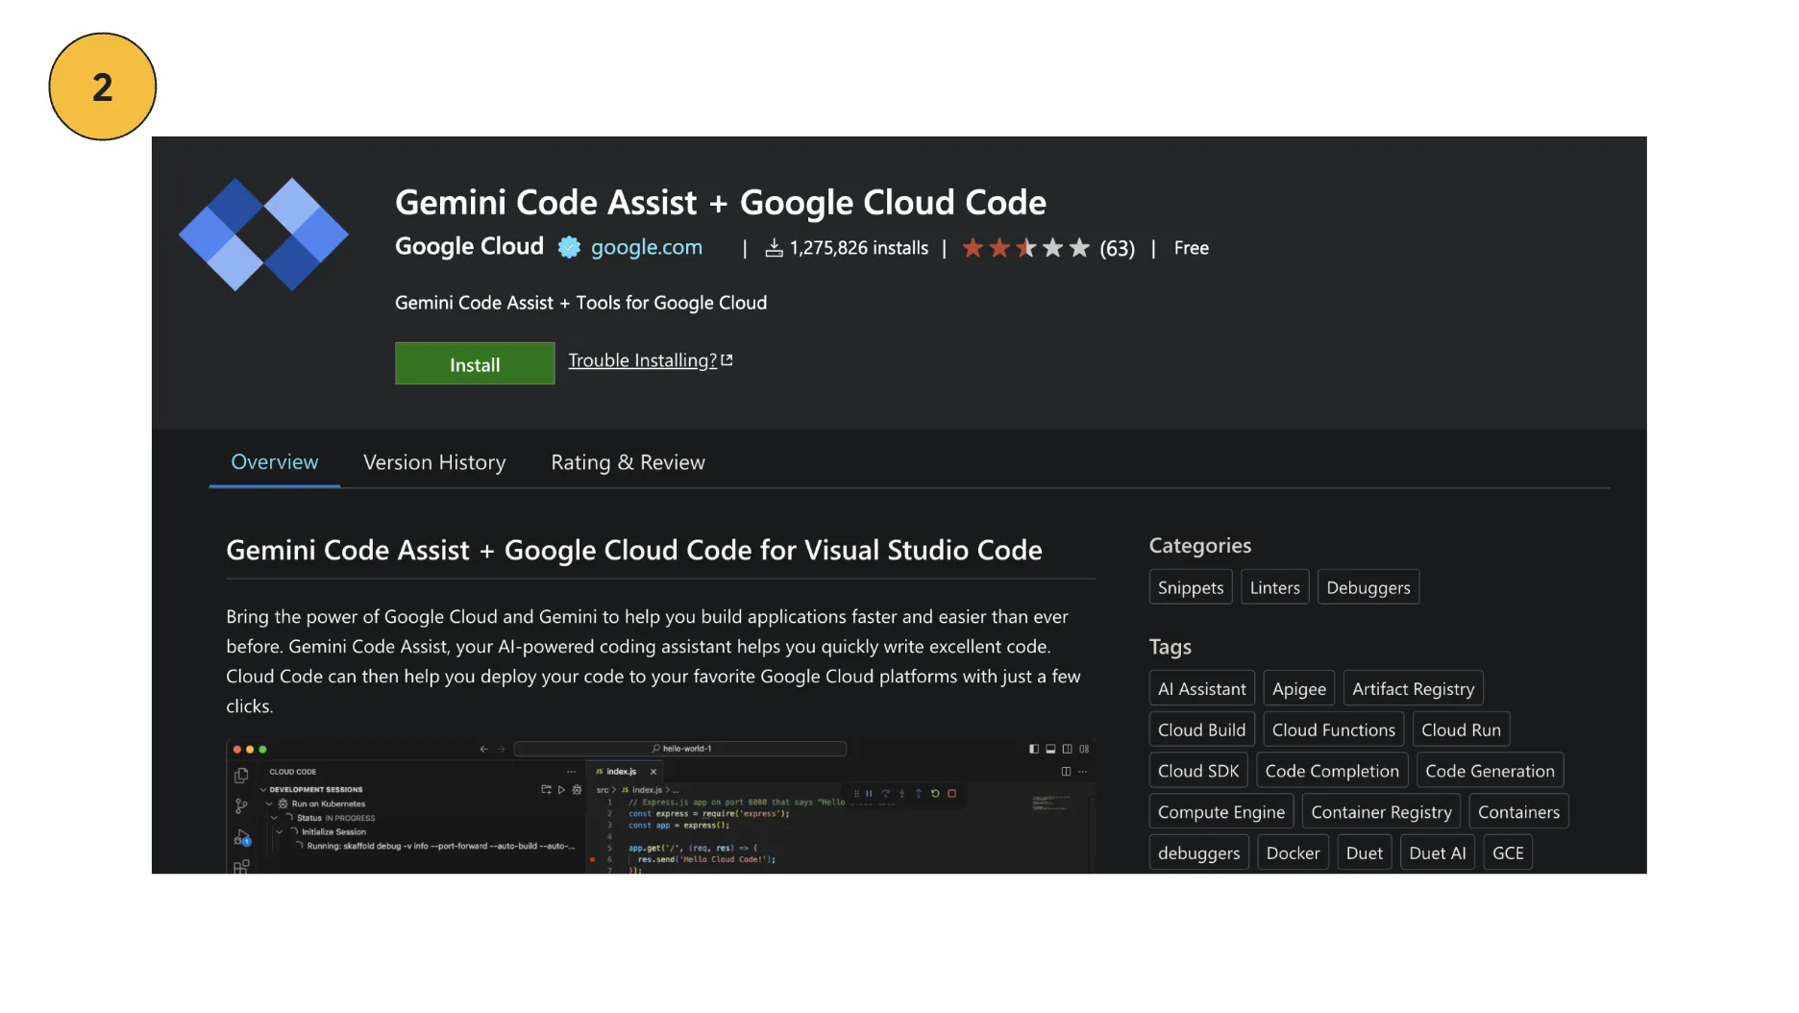Click the Run and Debug icon in preview

pyautogui.click(x=242, y=837)
